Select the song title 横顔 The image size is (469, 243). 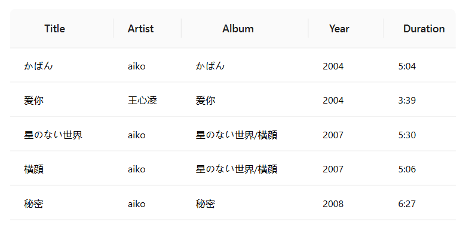(33, 169)
